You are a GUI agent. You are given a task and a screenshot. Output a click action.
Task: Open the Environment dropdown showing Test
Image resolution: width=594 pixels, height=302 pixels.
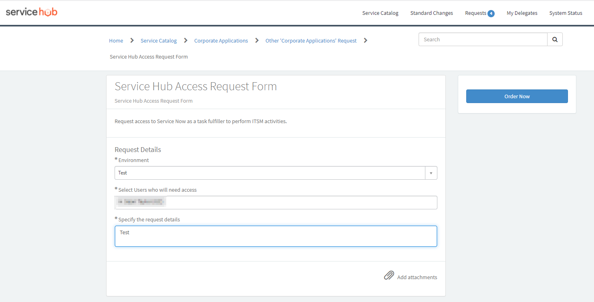click(276, 173)
